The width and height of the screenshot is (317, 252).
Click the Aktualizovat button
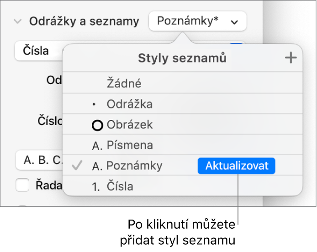(x=236, y=166)
